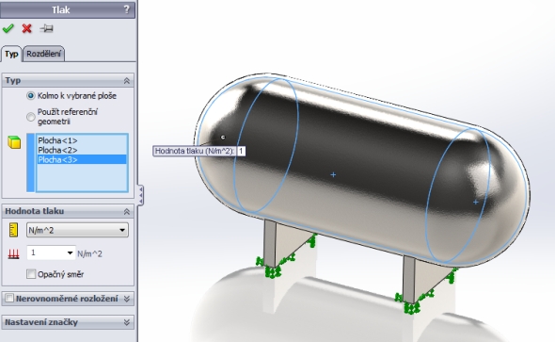Click the yellow cube face selection icon

click(14, 142)
